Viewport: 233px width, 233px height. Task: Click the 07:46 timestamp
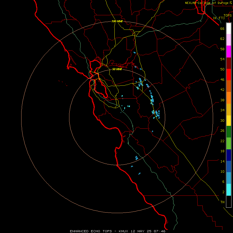tap(159, 231)
